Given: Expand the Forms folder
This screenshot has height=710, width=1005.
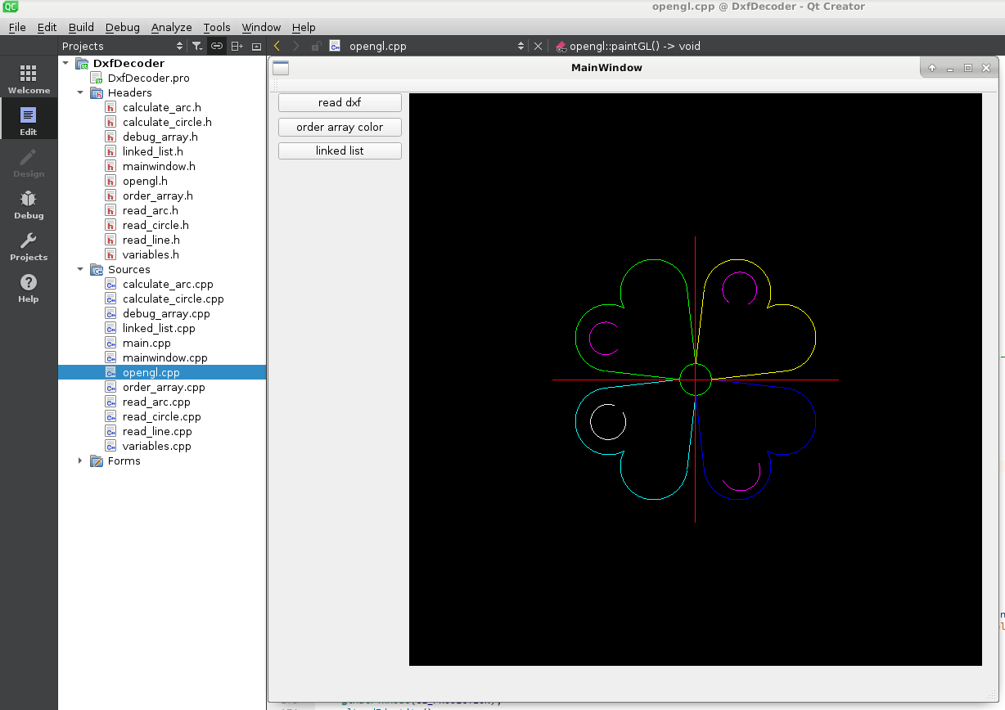Looking at the screenshot, I should tap(80, 461).
